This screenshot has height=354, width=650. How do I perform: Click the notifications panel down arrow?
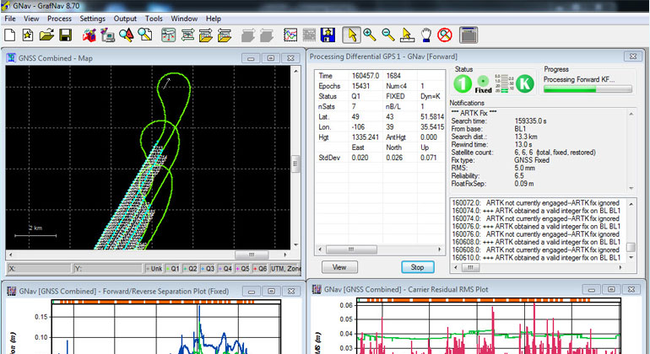(x=631, y=189)
